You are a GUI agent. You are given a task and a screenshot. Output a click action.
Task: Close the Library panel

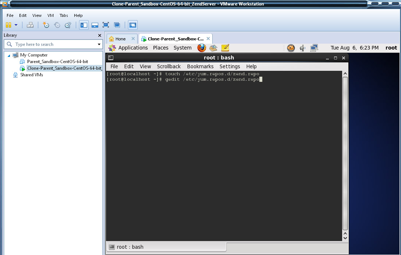click(x=100, y=36)
